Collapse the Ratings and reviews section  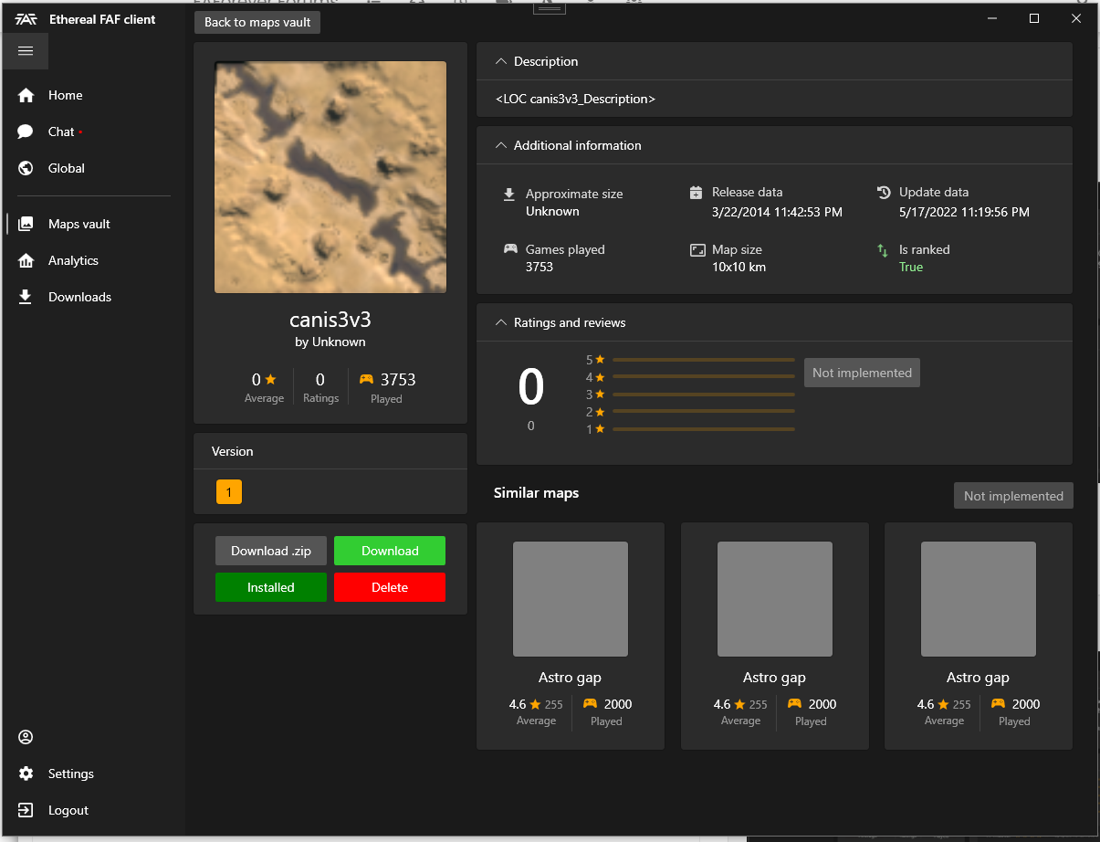pyautogui.click(x=499, y=322)
